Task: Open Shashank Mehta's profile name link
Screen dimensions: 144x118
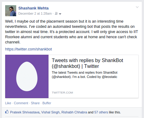Action: pyautogui.click(x=34, y=8)
